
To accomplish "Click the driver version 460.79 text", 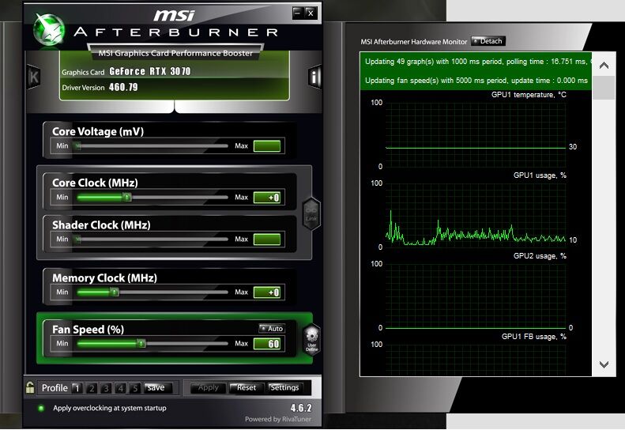I will [x=123, y=87].
